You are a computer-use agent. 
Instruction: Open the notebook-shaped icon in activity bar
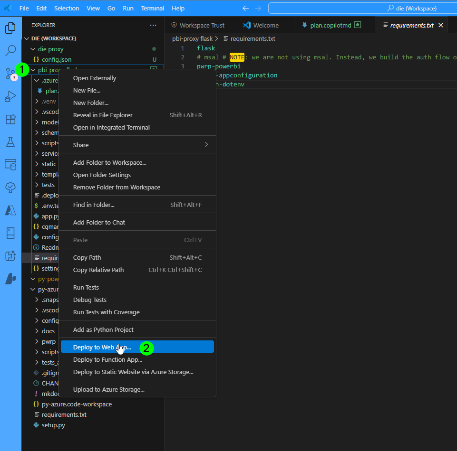tap(10, 233)
